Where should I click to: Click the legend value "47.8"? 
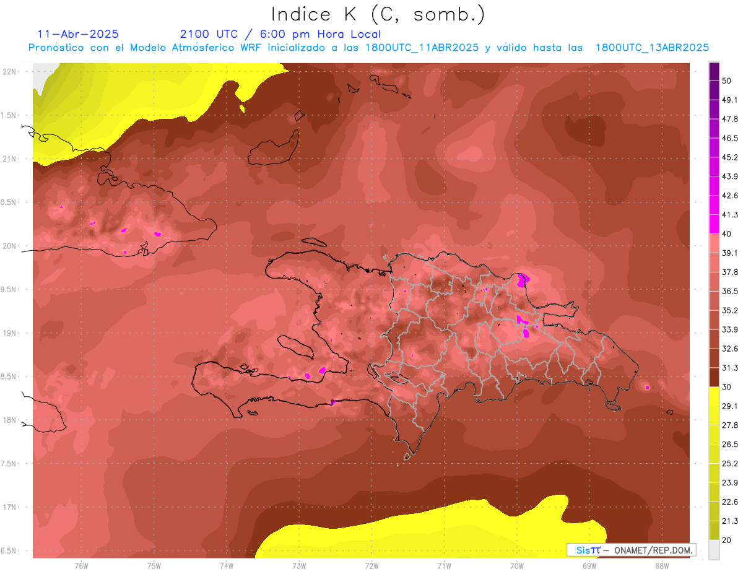coord(729,119)
